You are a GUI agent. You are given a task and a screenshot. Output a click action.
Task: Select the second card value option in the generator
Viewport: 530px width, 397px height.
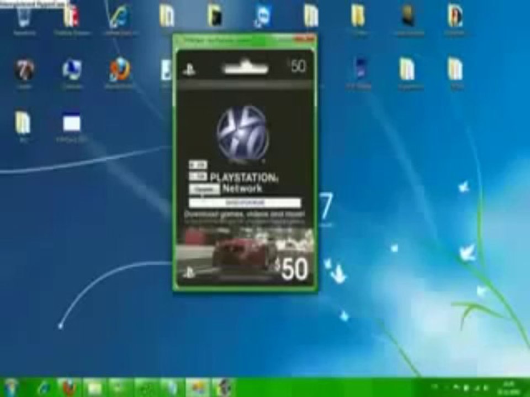pos(198,176)
